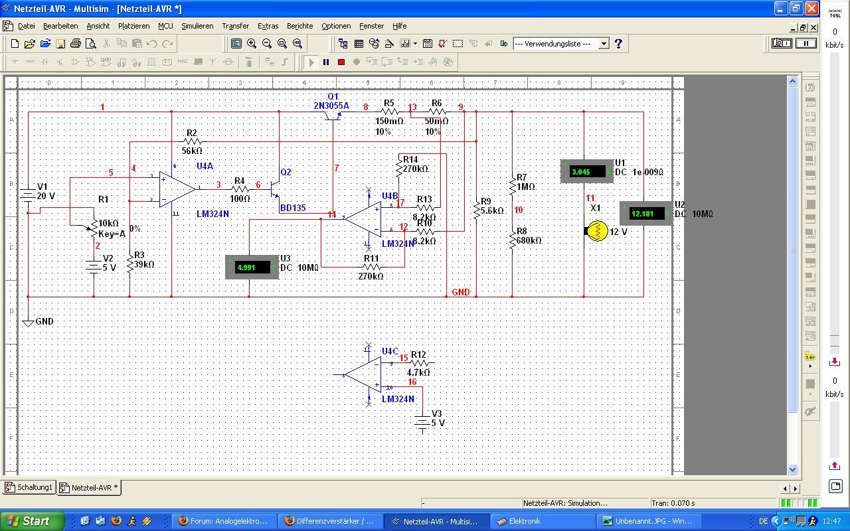Open the Grapher analysis icon

click(x=404, y=44)
